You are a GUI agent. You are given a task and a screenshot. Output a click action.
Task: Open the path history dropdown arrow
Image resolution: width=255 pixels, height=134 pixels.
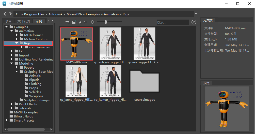pyautogui.click(x=196, y=14)
